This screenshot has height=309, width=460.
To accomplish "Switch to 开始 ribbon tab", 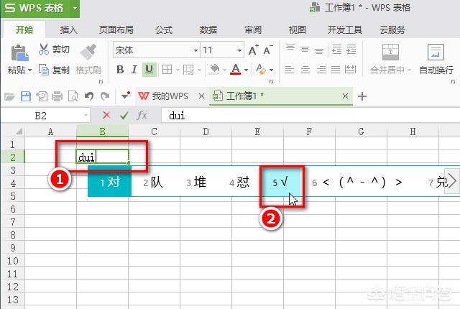I will coord(24,29).
